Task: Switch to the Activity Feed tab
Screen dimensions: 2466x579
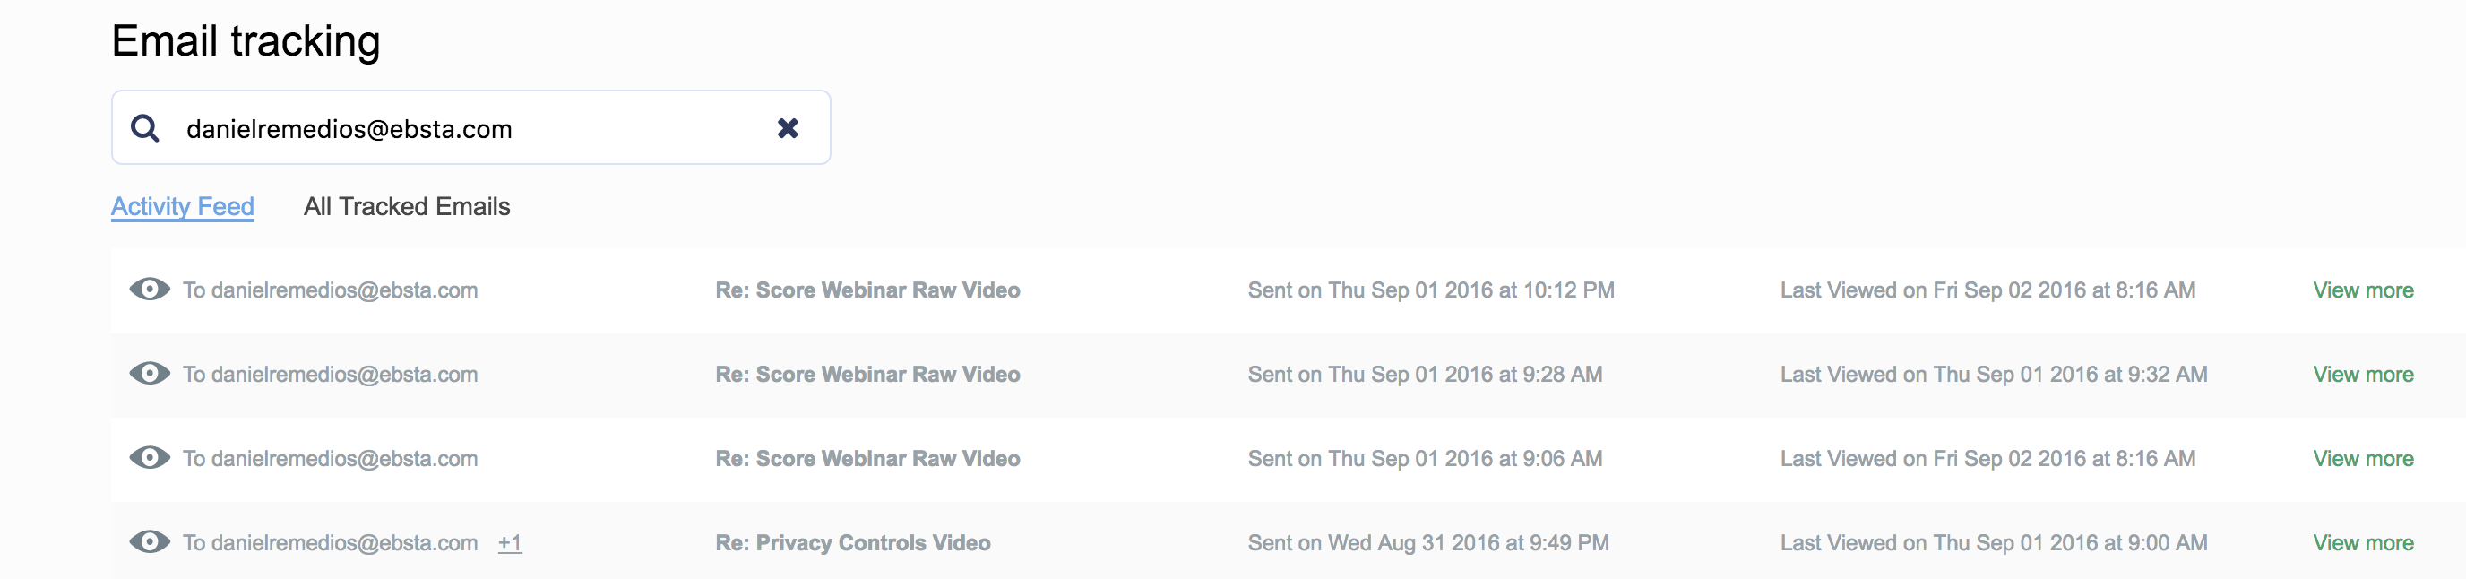Action: click(x=183, y=207)
